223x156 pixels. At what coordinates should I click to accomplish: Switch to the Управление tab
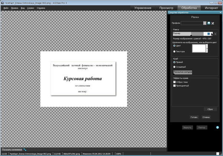pos(143,8)
